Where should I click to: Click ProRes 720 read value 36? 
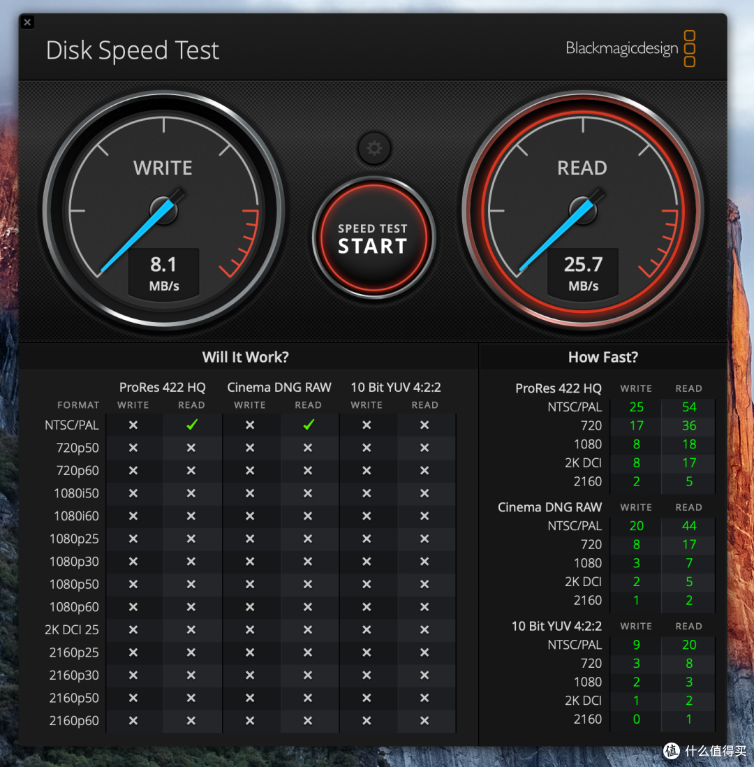[x=689, y=425]
